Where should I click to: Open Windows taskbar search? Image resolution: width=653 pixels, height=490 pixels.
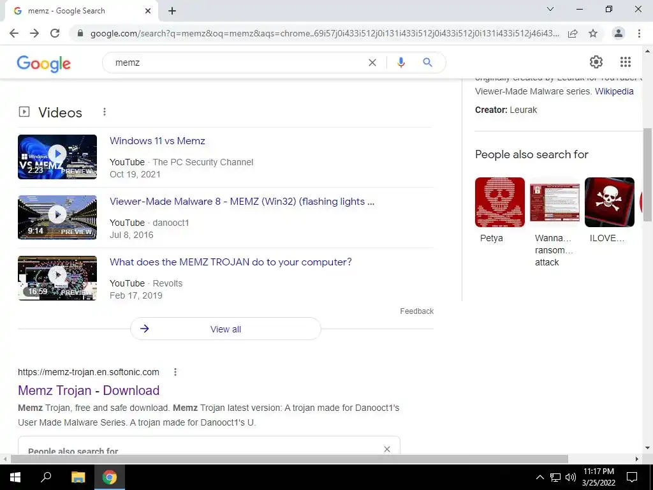click(x=46, y=477)
